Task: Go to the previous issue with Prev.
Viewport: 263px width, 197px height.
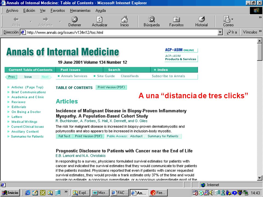Action: pyautogui.click(x=12, y=77)
